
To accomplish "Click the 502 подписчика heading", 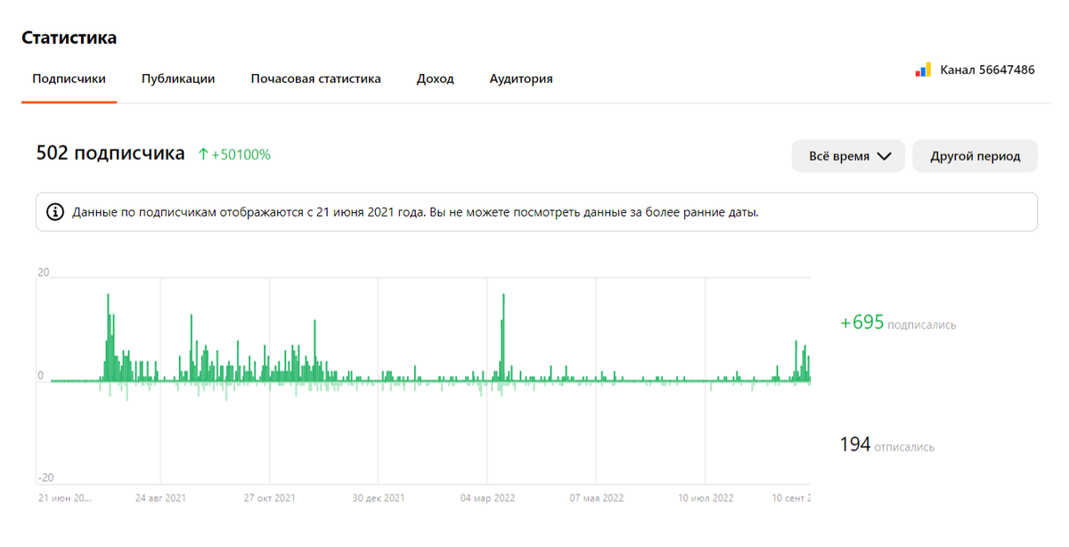I will tap(110, 153).
